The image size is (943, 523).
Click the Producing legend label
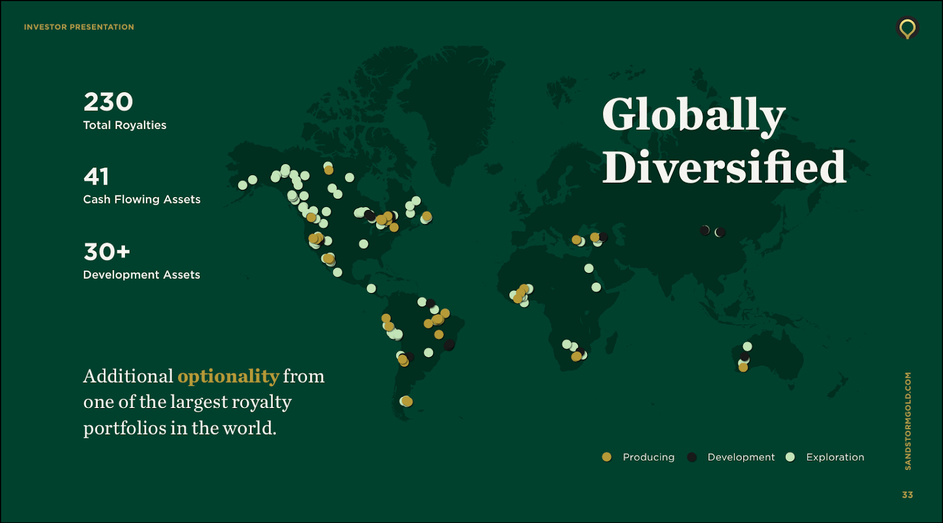tap(648, 457)
